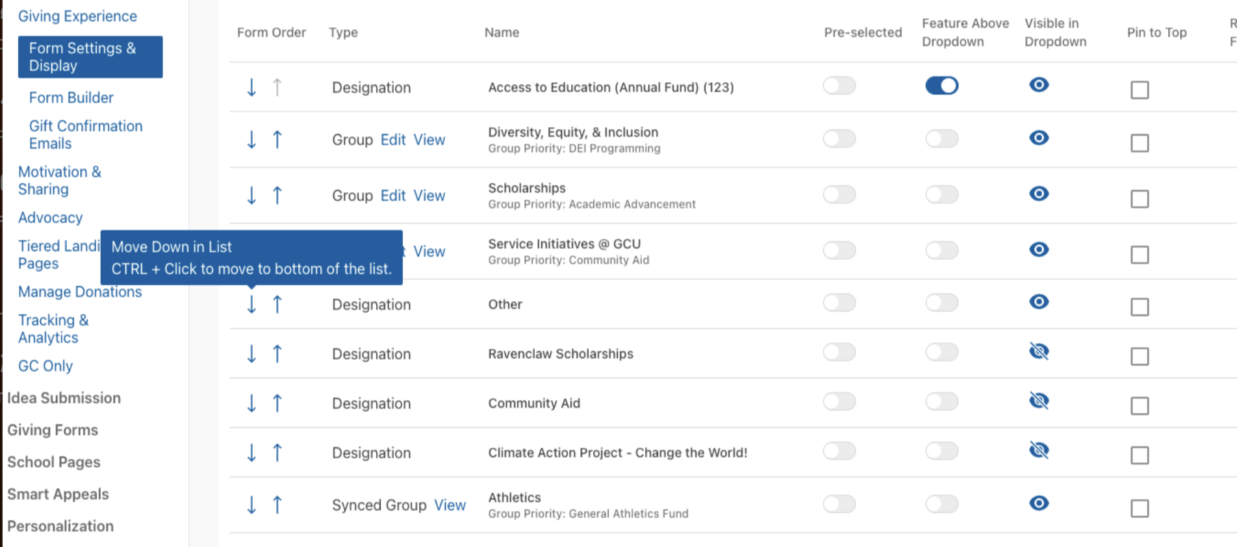This screenshot has height=547, width=1237.
Task: Click Edit link for Diversity group
Action: (x=393, y=140)
